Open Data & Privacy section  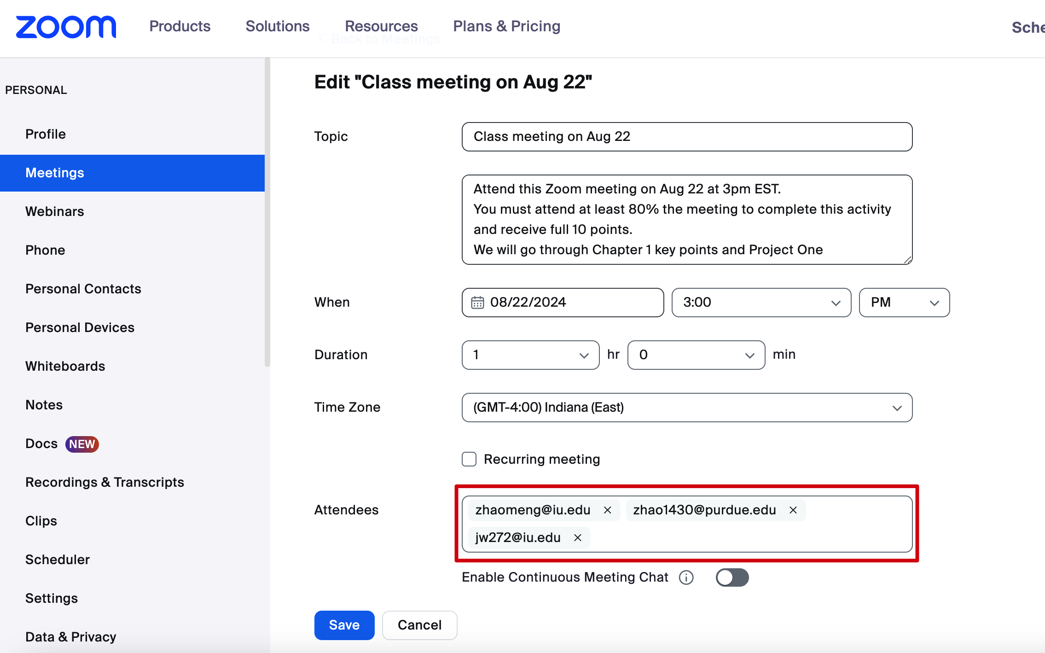tap(70, 637)
